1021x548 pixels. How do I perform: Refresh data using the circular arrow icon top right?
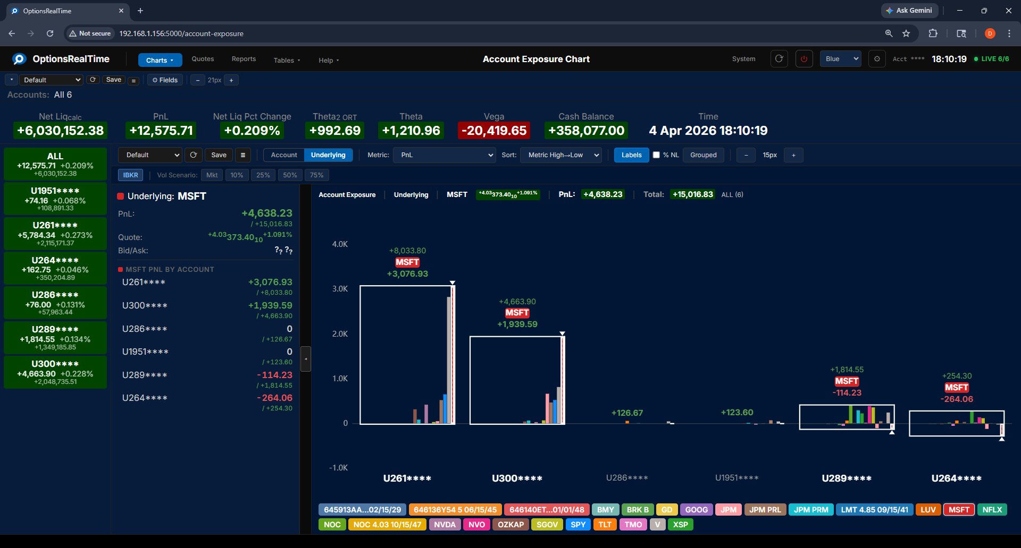[779, 59]
